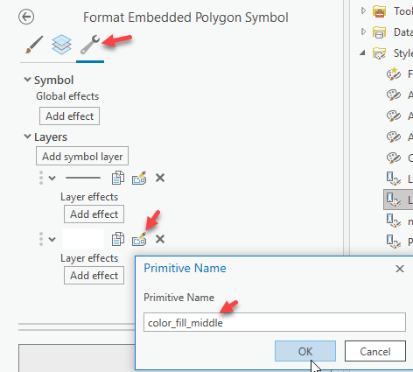Image resolution: width=413 pixels, height=372 pixels.
Task: Delete the white fill layer
Action: (x=160, y=239)
